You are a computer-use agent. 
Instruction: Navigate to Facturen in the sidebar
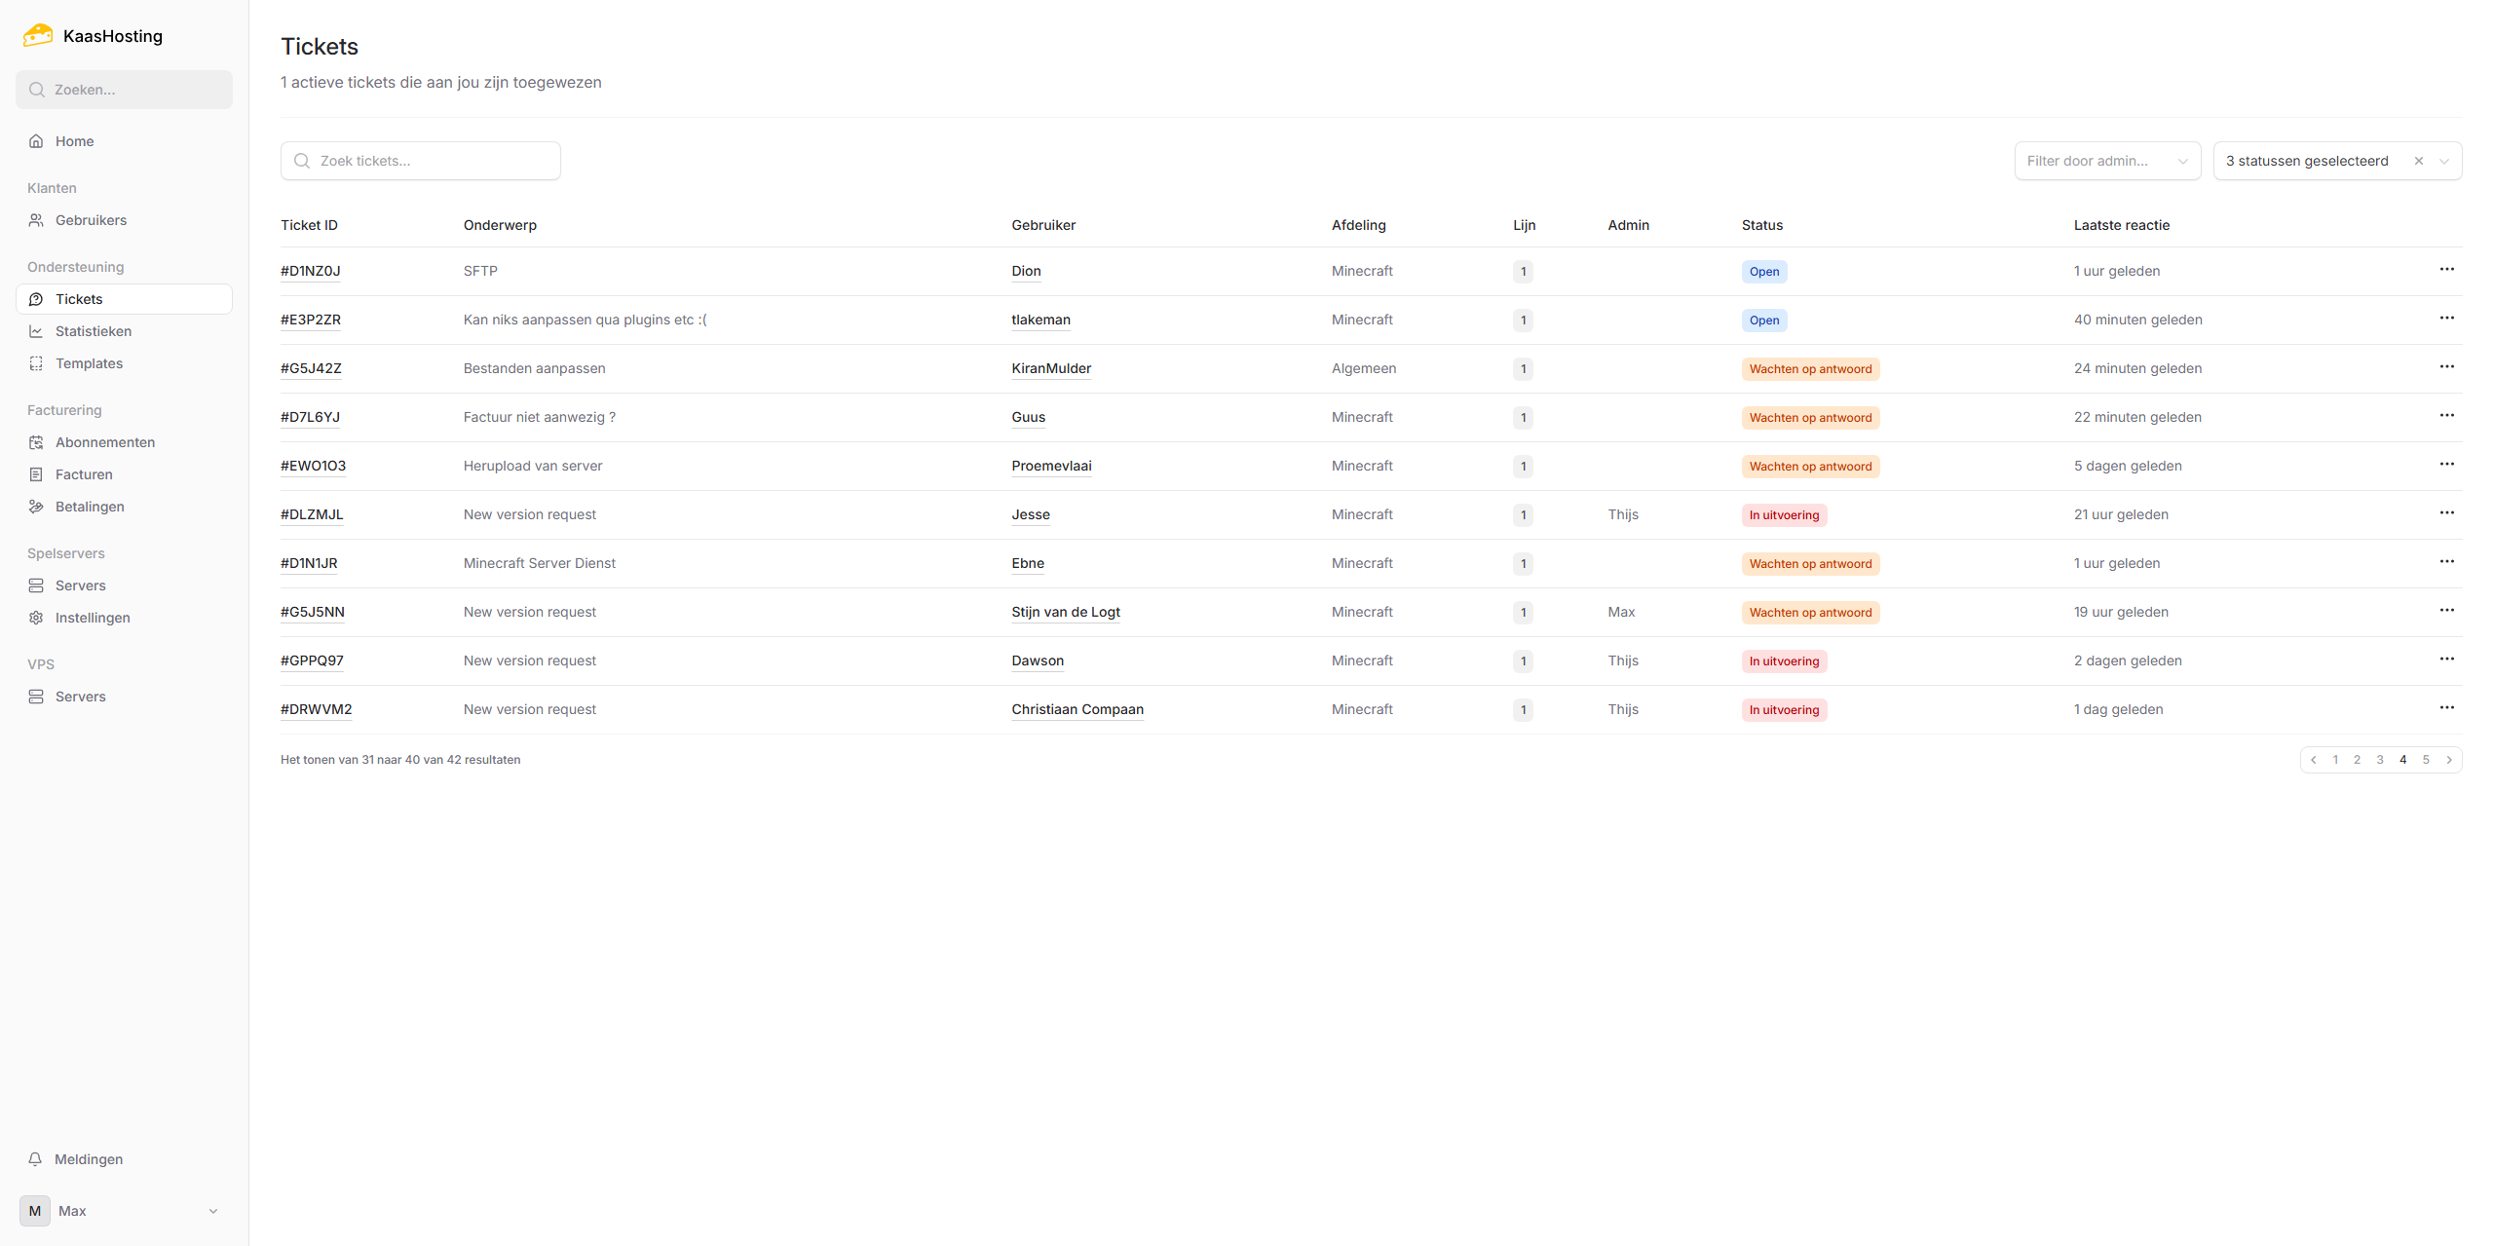point(84,474)
